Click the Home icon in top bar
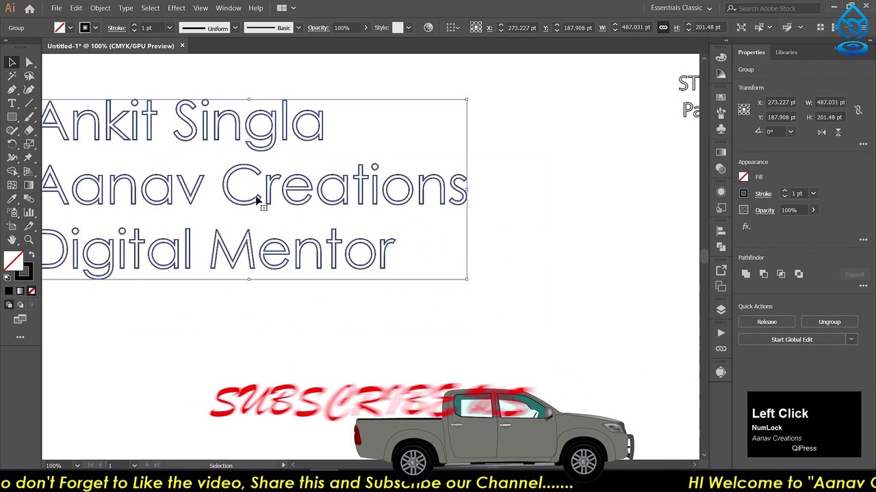 pyautogui.click(x=29, y=8)
